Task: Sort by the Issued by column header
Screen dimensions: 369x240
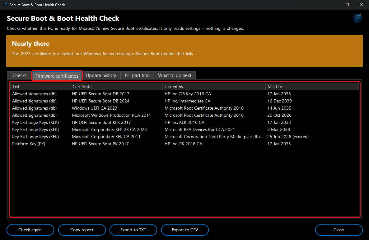Action: pos(214,87)
